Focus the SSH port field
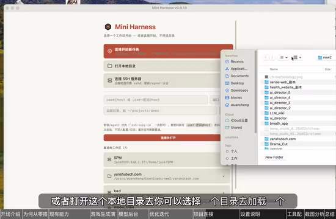This screenshot has height=219, width=336. 216,100
